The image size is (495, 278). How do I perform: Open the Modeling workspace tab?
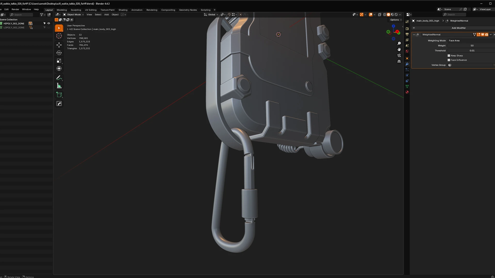pyautogui.click(x=62, y=10)
